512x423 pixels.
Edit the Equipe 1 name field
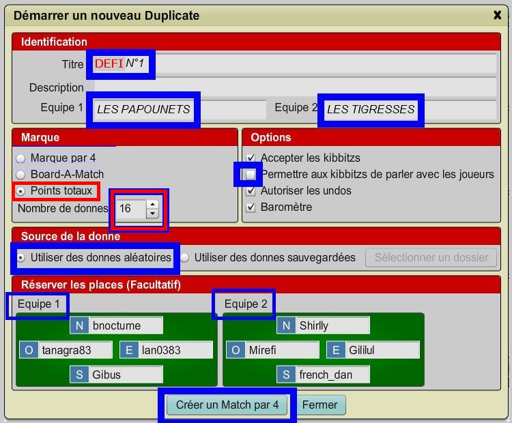click(x=179, y=109)
